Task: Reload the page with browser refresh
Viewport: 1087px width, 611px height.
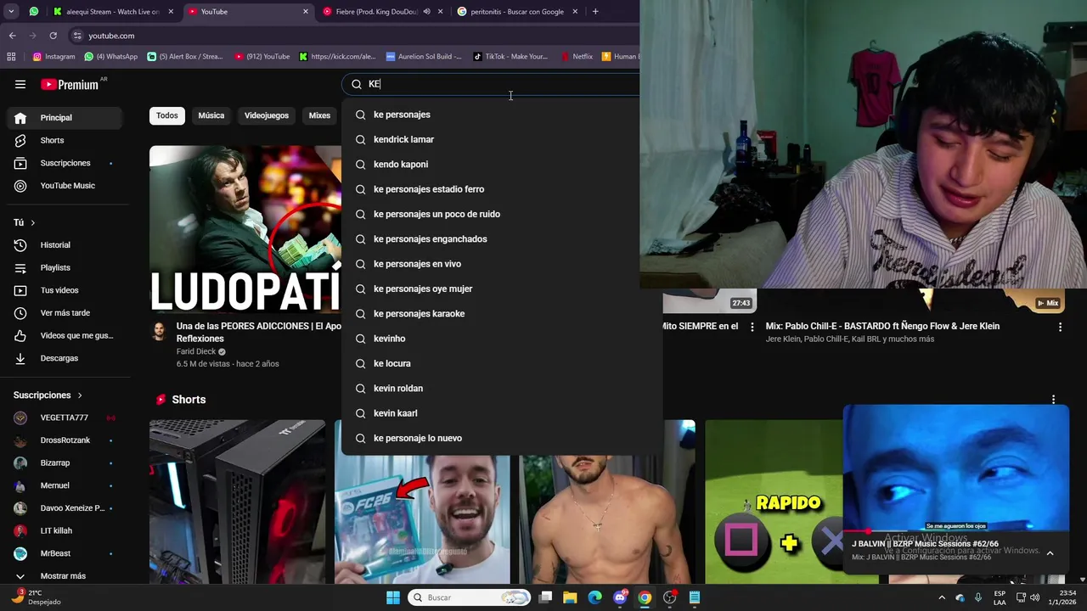Action: (x=53, y=36)
